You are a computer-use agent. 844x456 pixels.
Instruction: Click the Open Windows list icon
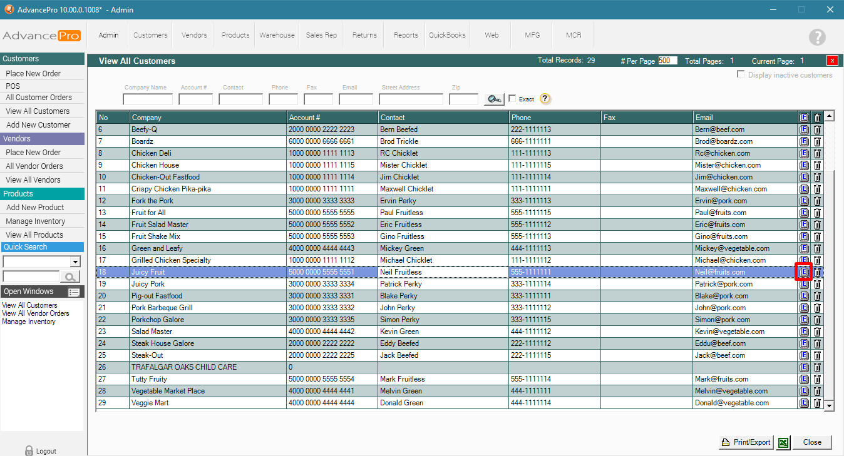pyautogui.click(x=74, y=292)
